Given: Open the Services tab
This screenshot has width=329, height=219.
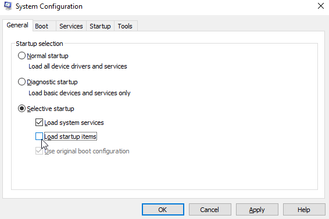Looking at the screenshot, I should click(71, 26).
